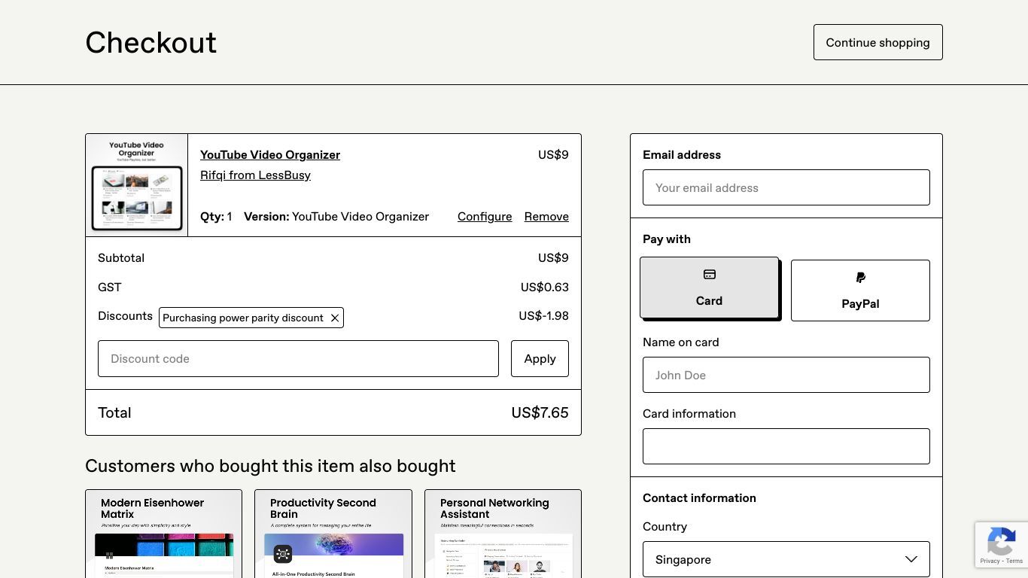Click Continue shopping button
Viewport: 1028px width, 578px height.
click(877, 42)
